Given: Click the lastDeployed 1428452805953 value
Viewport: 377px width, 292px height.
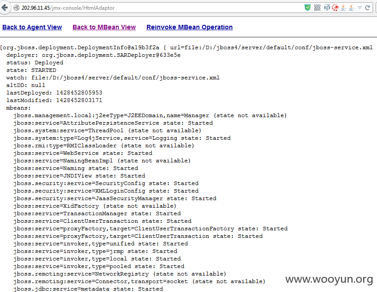Looking at the screenshot, I should (x=79, y=93).
